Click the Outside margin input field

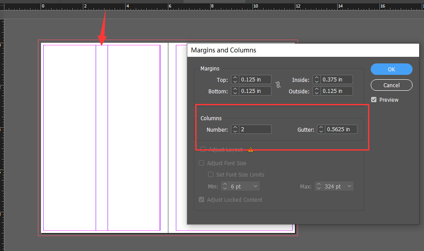336,91
